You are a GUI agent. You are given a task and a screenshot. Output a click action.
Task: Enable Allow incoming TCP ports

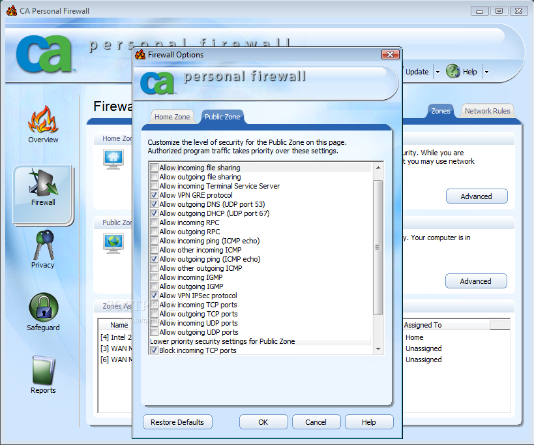click(155, 305)
